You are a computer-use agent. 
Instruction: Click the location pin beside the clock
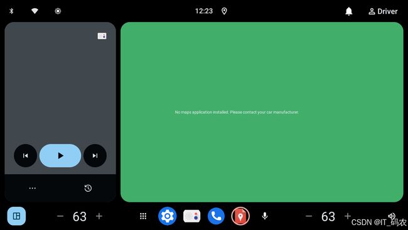[x=224, y=11]
